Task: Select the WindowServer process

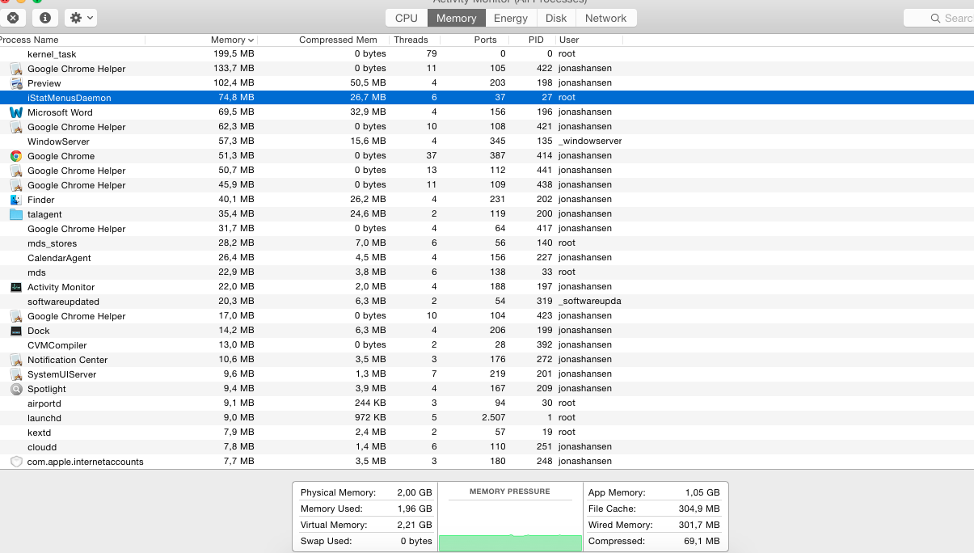Action: tap(487, 141)
